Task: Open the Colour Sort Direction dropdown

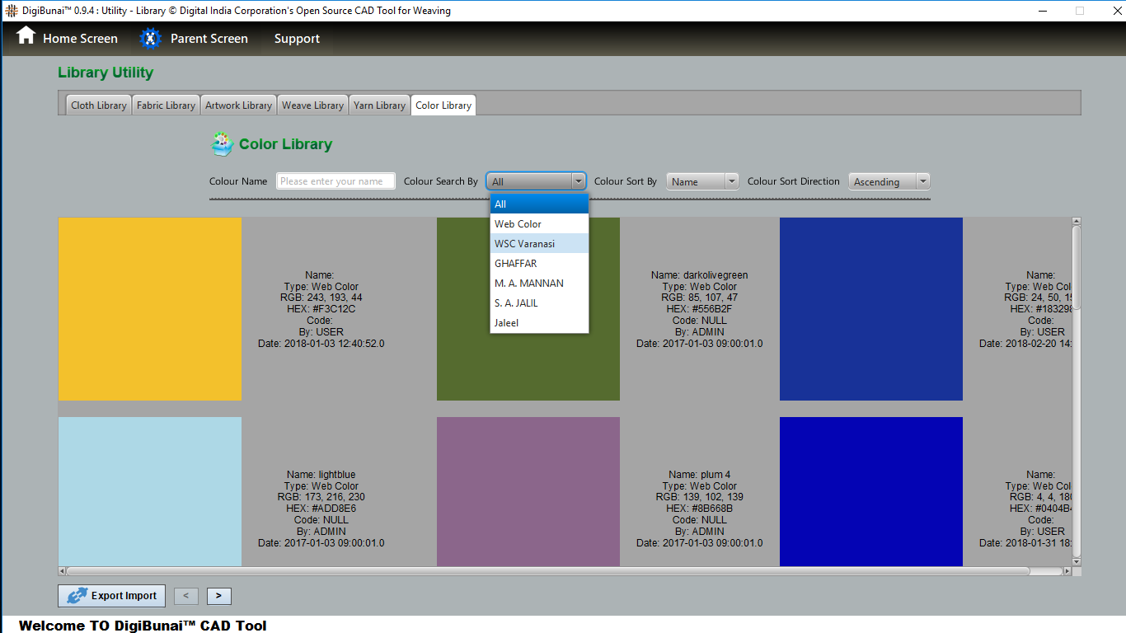Action: [x=889, y=181]
